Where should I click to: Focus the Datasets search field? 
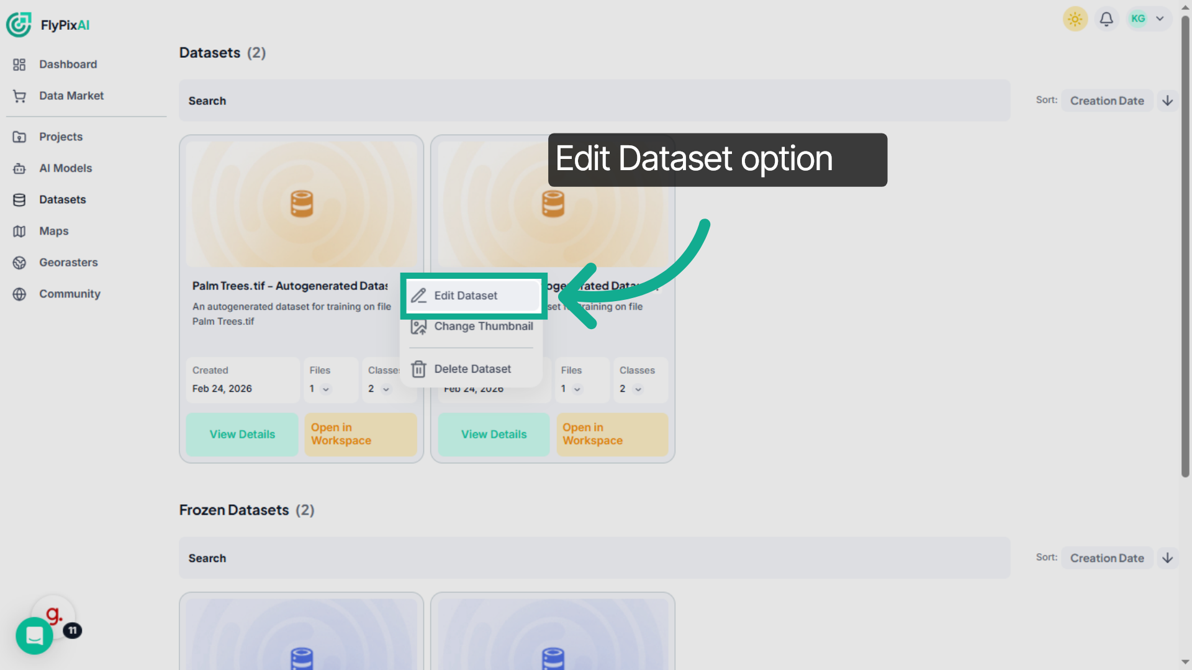tap(594, 101)
